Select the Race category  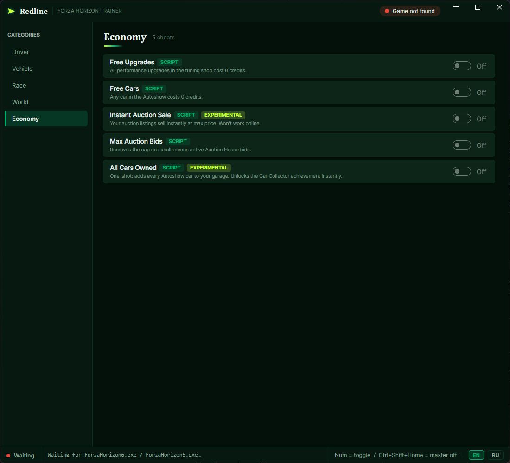[x=46, y=86]
